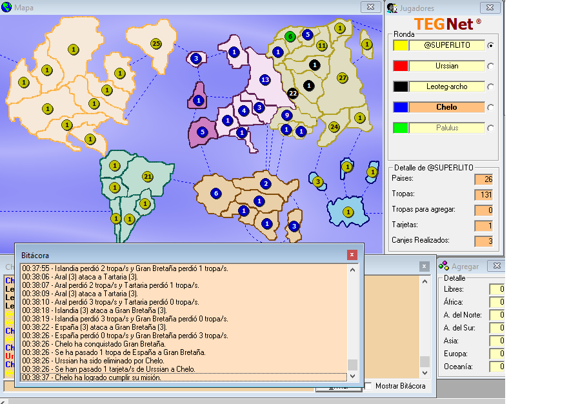Click the Jugadores window title icon

coord(392,8)
